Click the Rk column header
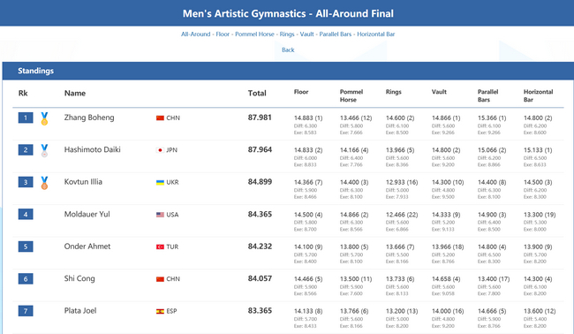 (x=23, y=93)
